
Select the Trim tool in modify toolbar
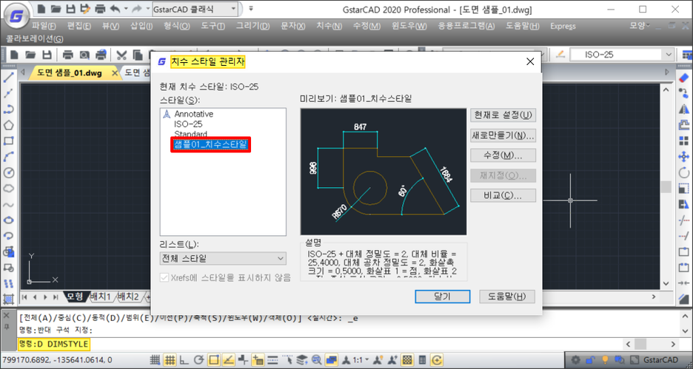tap(683, 220)
